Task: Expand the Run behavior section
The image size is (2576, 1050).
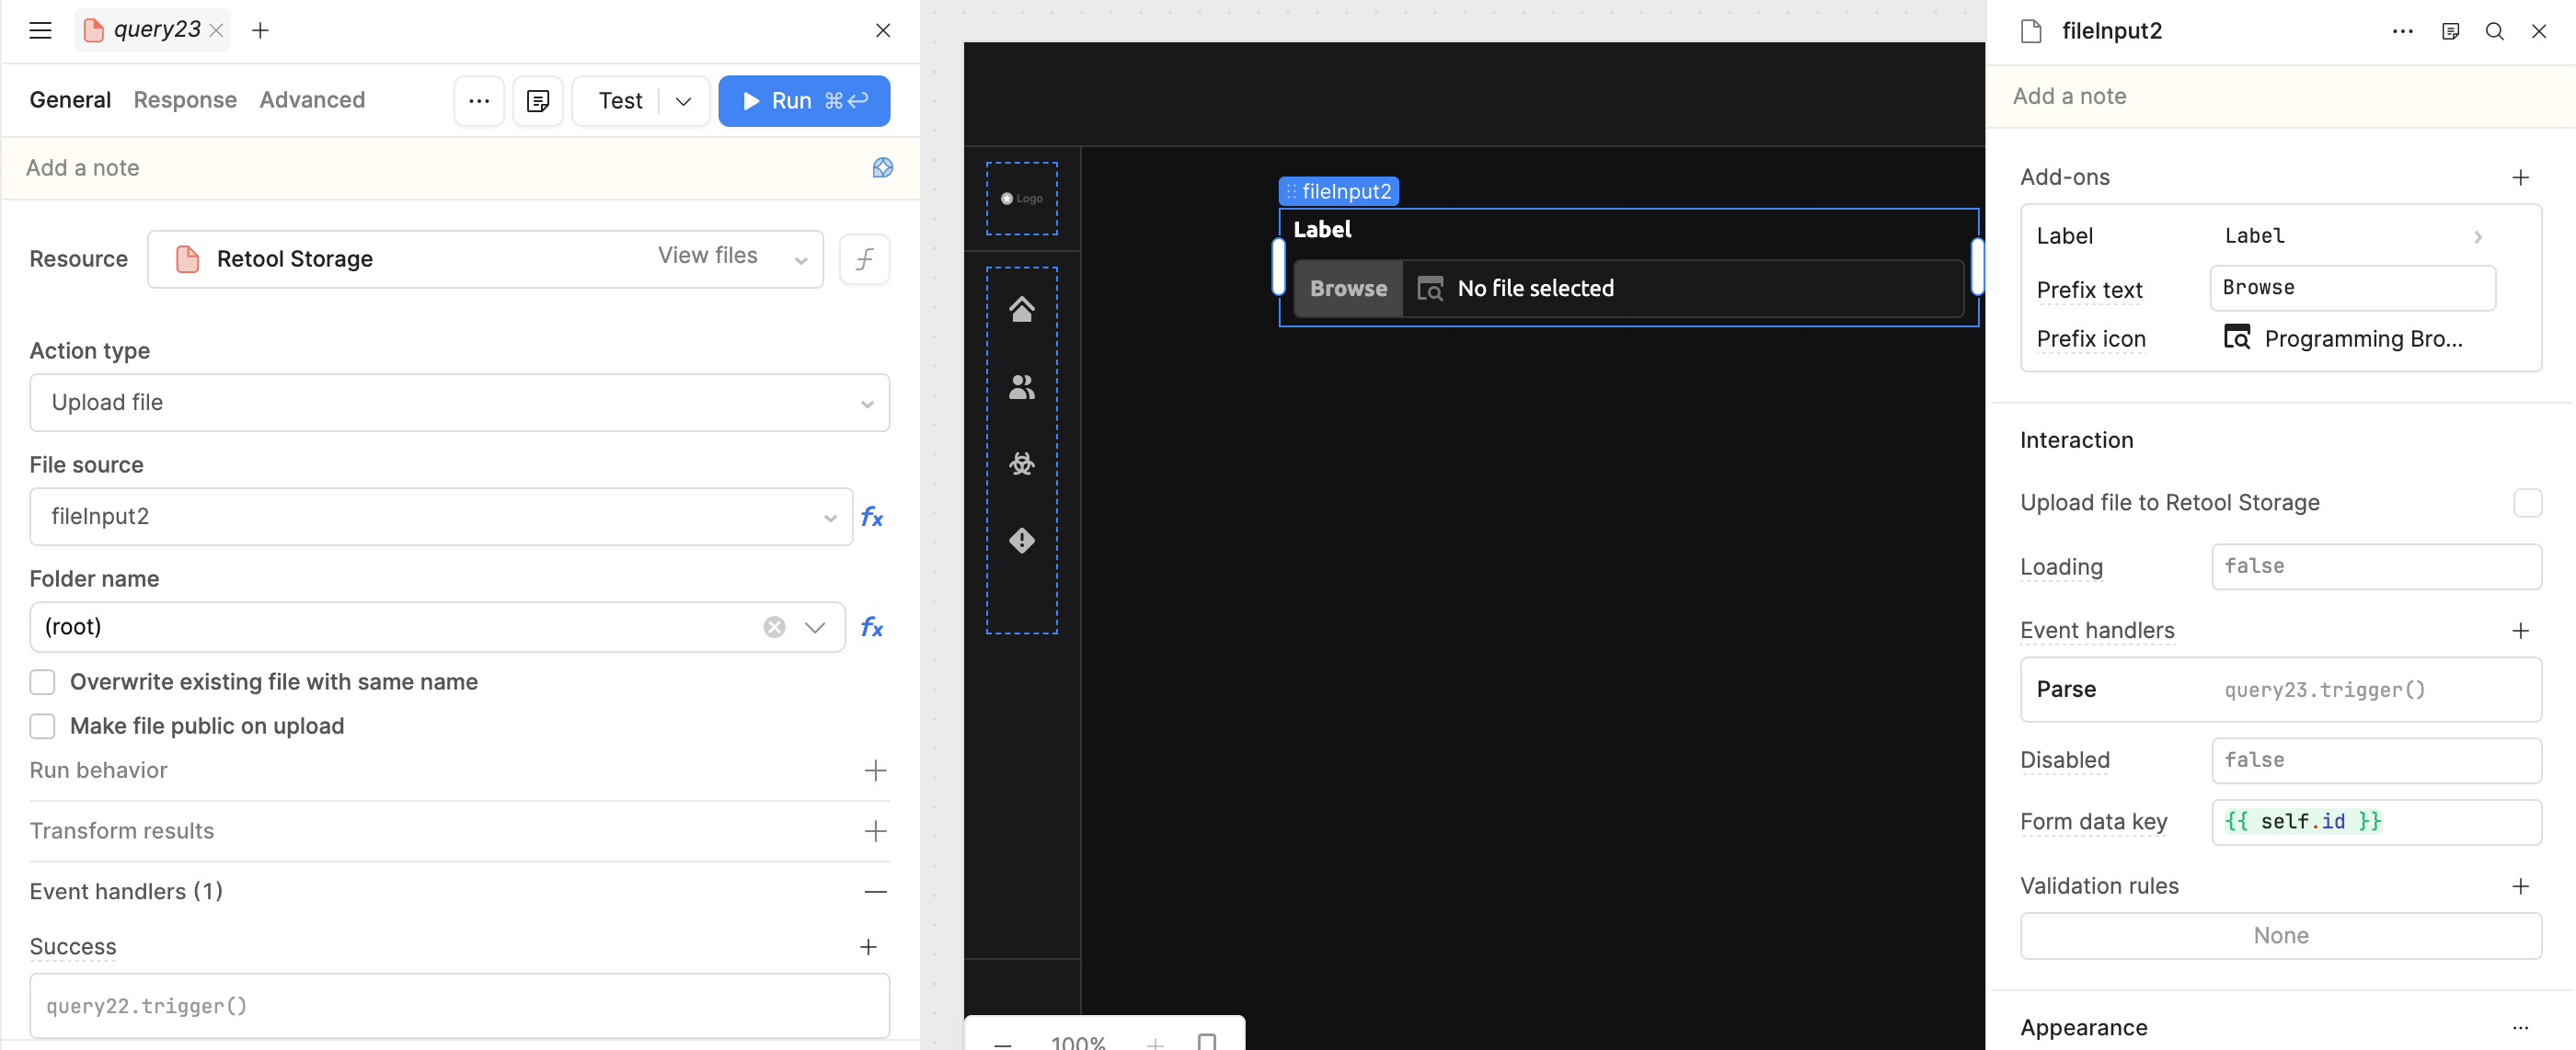Action: coord(874,770)
